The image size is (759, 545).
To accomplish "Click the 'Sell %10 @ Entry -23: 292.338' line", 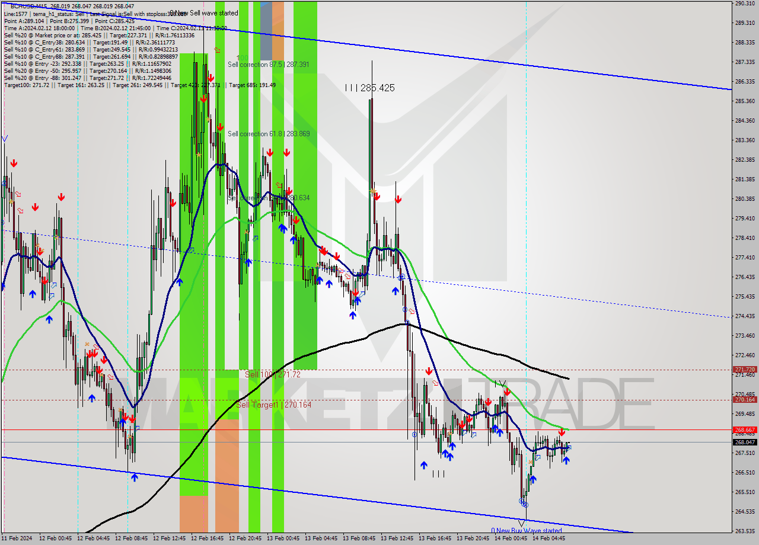I will (x=87, y=63).
